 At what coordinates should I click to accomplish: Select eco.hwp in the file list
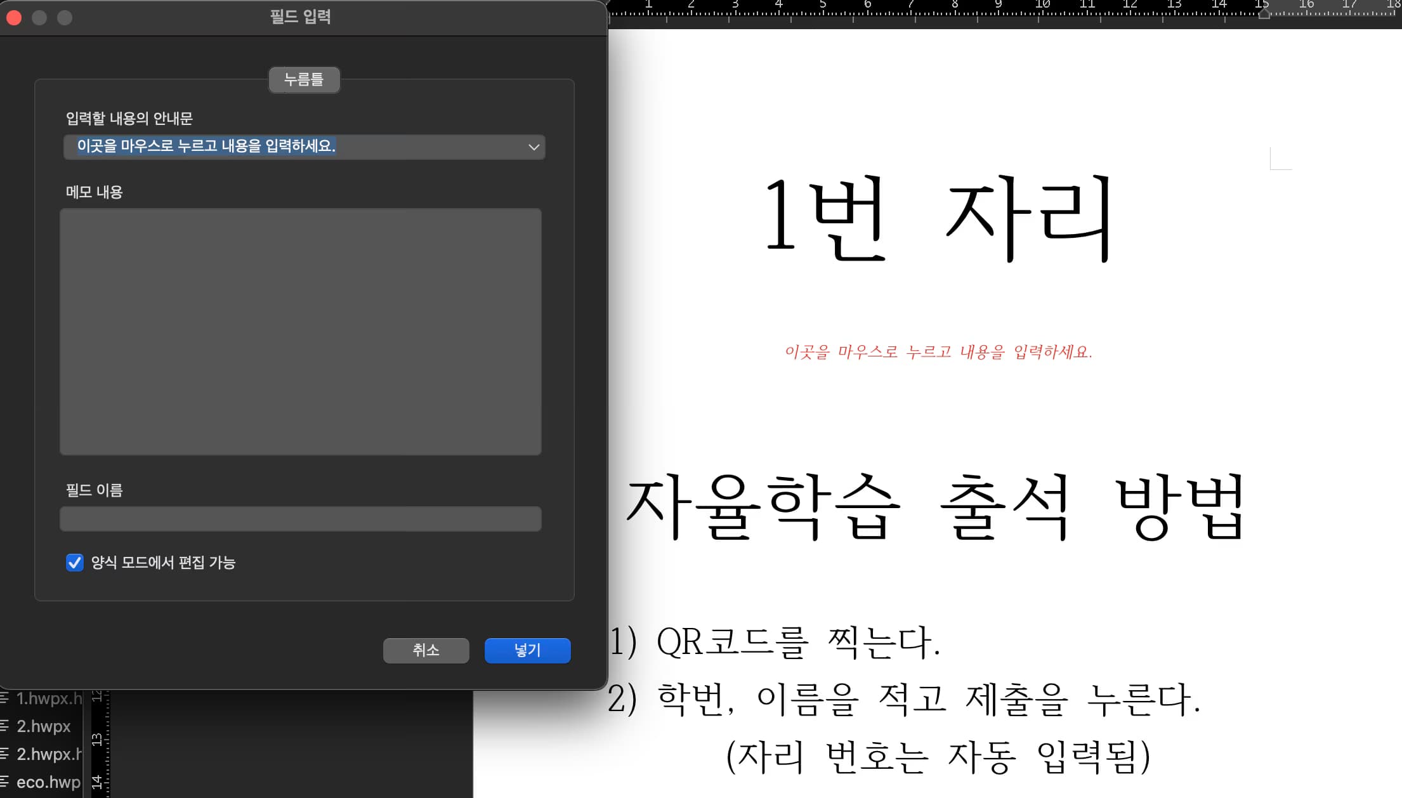[48, 782]
